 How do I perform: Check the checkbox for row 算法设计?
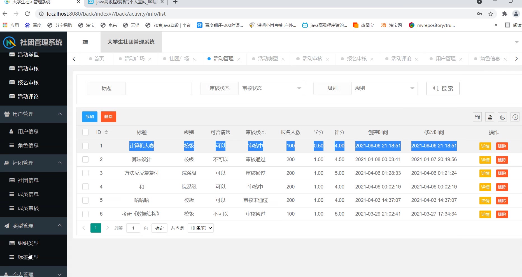[85, 159]
